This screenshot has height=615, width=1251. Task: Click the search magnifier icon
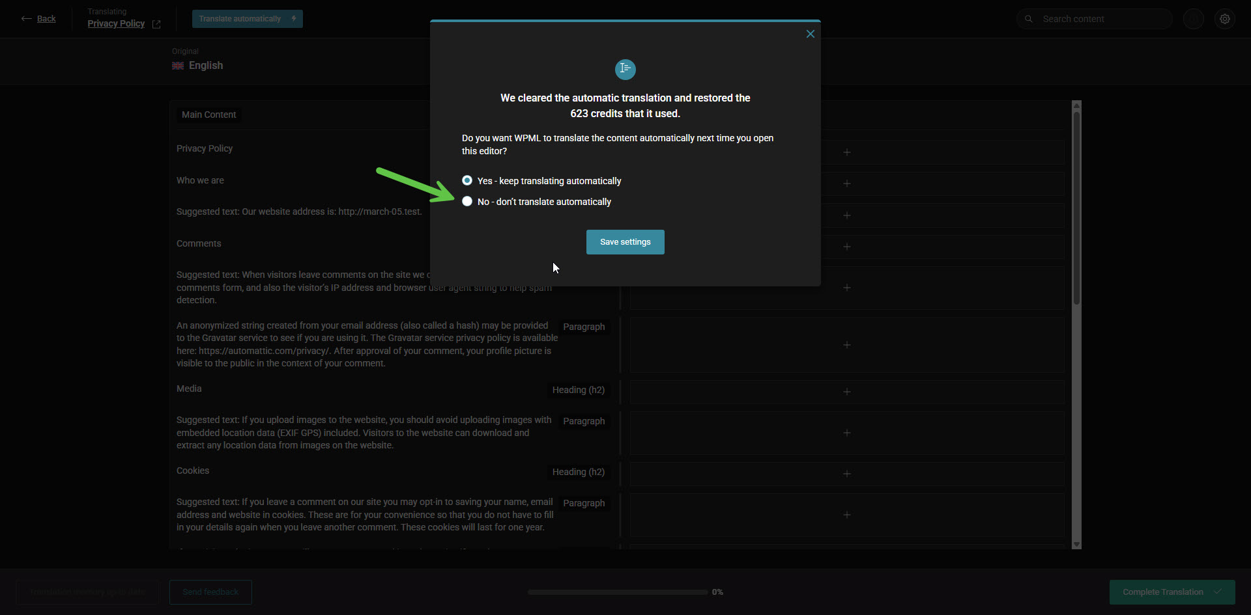point(1028,19)
